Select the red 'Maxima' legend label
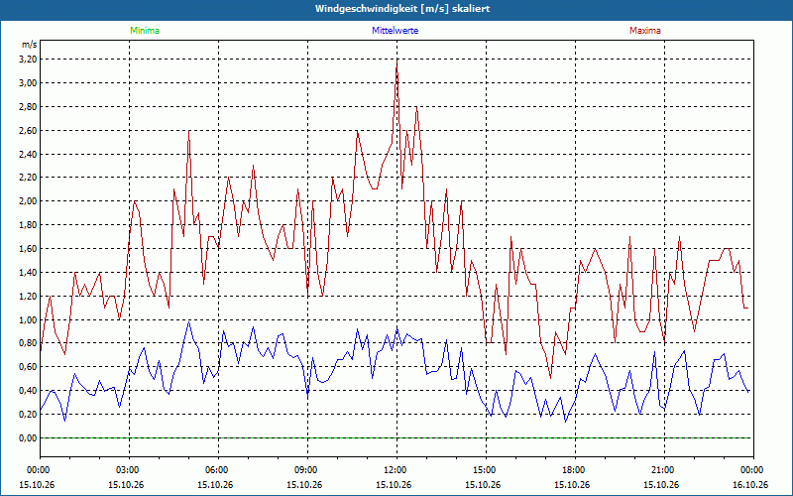 [645, 31]
